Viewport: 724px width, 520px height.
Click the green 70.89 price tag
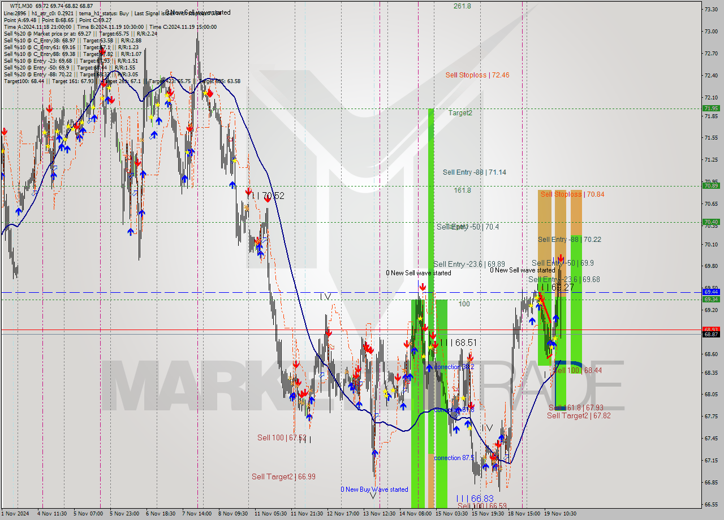[x=711, y=186]
